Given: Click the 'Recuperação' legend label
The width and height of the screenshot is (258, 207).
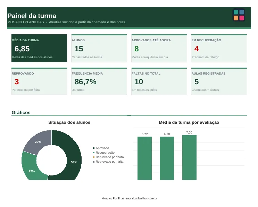Looking at the screenshot, I should tap(105, 153).
